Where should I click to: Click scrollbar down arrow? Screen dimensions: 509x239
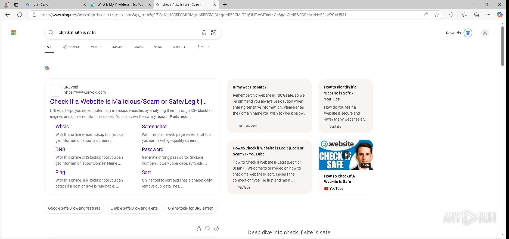502,234
